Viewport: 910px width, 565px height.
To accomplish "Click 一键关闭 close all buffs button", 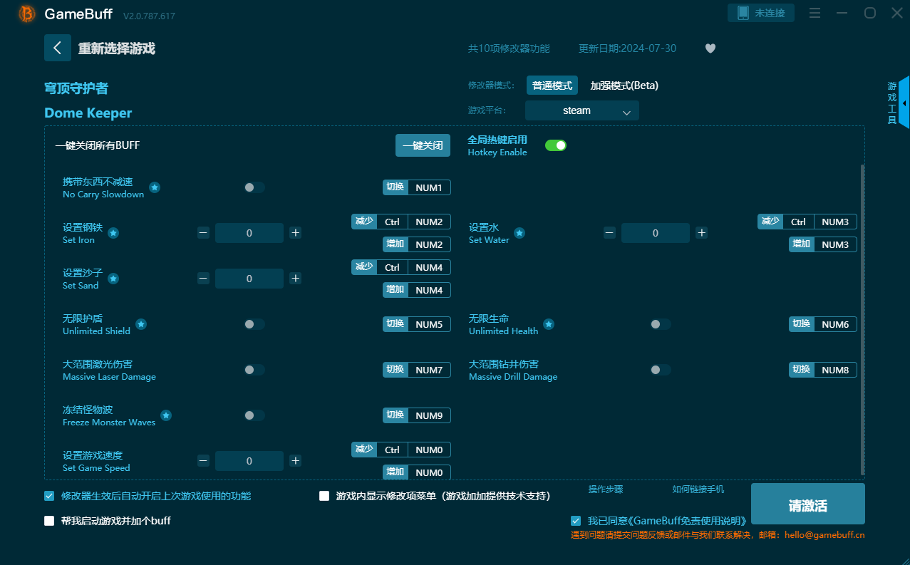I will coord(423,145).
